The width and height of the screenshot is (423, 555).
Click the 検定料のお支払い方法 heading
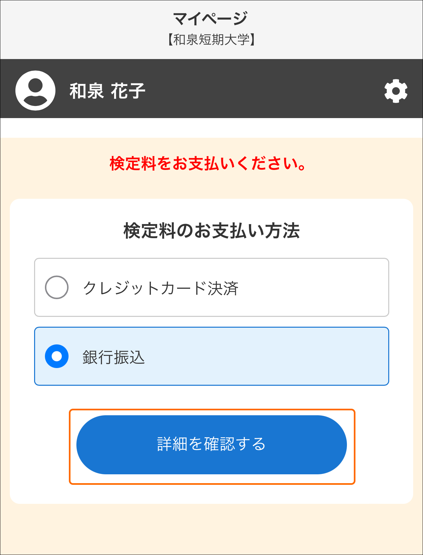(211, 231)
